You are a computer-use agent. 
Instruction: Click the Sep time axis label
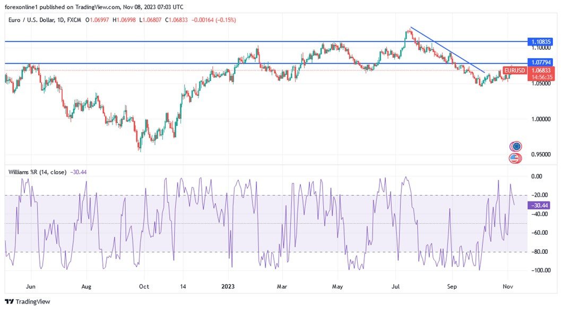pyautogui.click(x=452, y=286)
